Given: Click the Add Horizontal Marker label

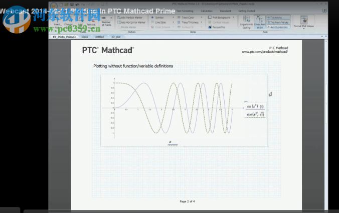Looking at the screenshot, I should (133, 22).
